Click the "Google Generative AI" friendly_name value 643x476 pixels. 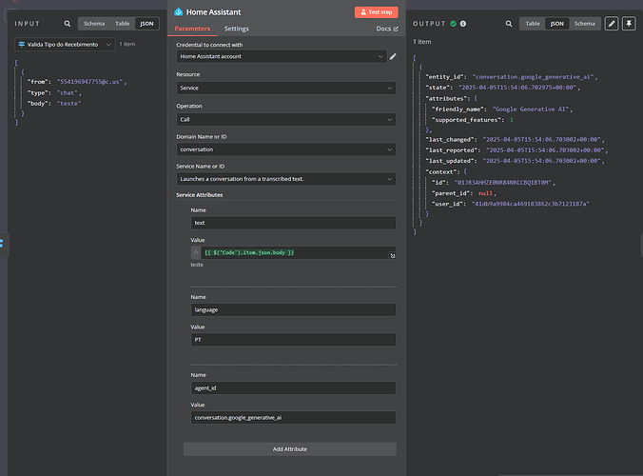point(531,109)
